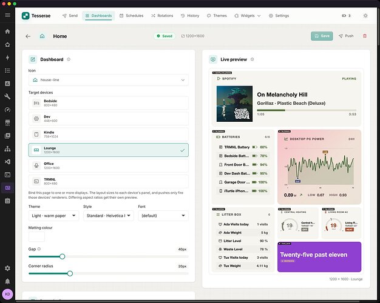Click the Push button
380x303 pixels.
346,36
